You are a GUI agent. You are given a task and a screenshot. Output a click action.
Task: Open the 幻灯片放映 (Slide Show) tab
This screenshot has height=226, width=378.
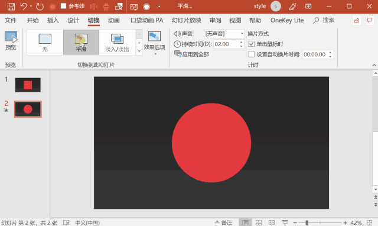(187, 20)
